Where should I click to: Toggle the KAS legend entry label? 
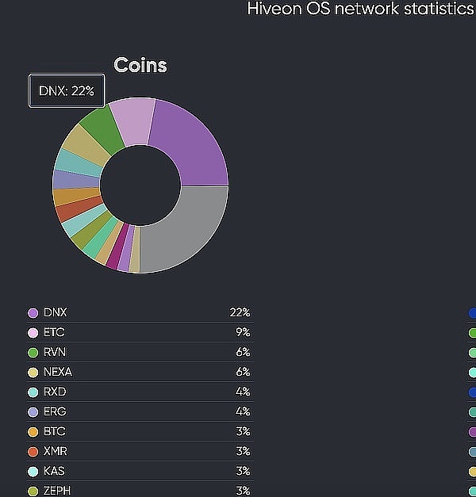55,472
